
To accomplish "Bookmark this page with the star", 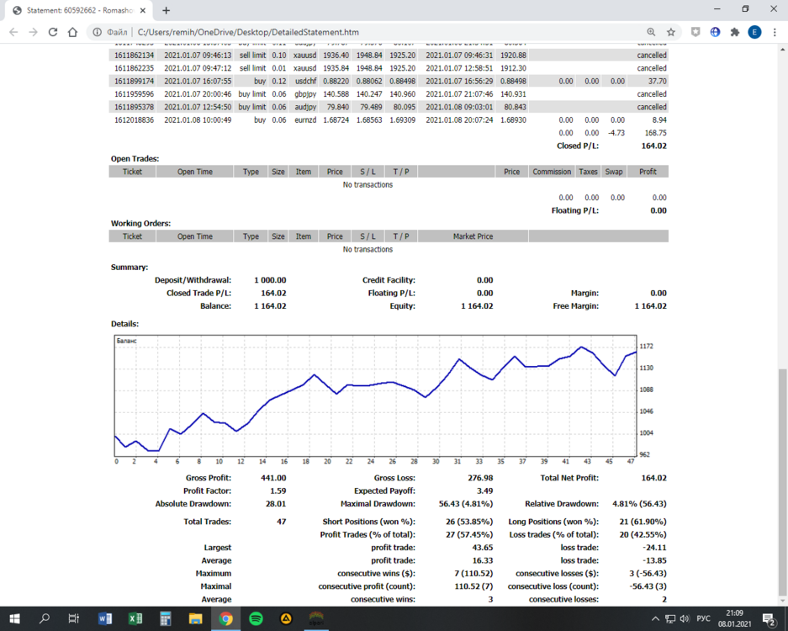I will coord(671,32).
